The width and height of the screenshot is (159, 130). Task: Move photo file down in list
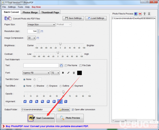[149, 14]
